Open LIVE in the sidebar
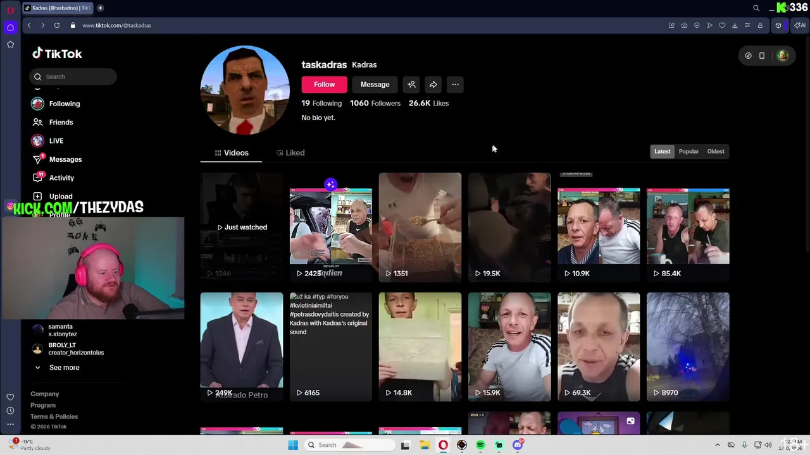The width and height of the screenshot is (810, 455). click(x=47, y=141)
